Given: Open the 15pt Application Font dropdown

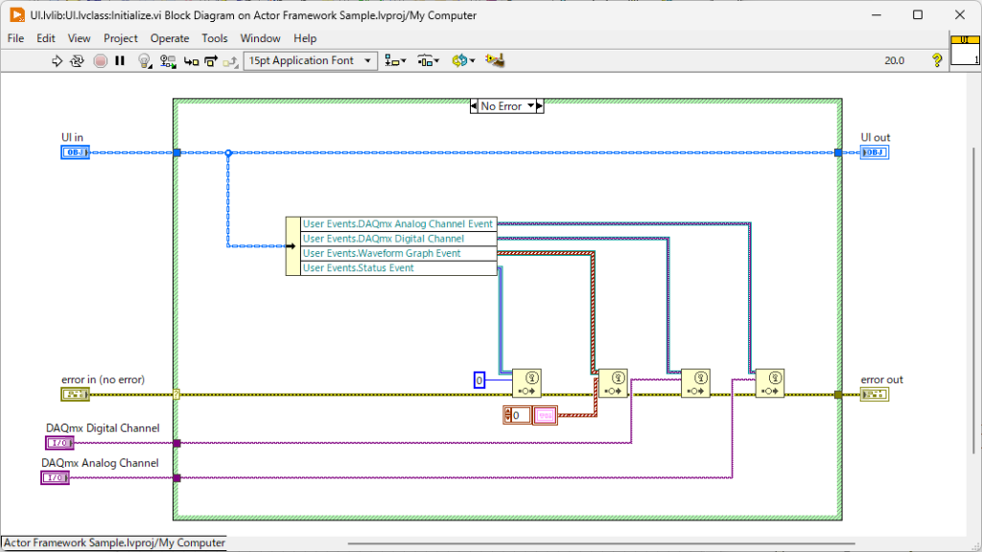Looking at the screenshot, I should click(310, 60).
